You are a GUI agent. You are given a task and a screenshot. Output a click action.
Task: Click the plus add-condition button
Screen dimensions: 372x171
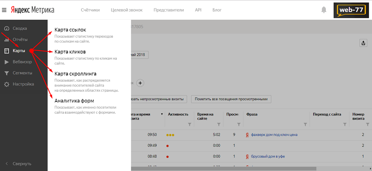[x=140, y=83]
